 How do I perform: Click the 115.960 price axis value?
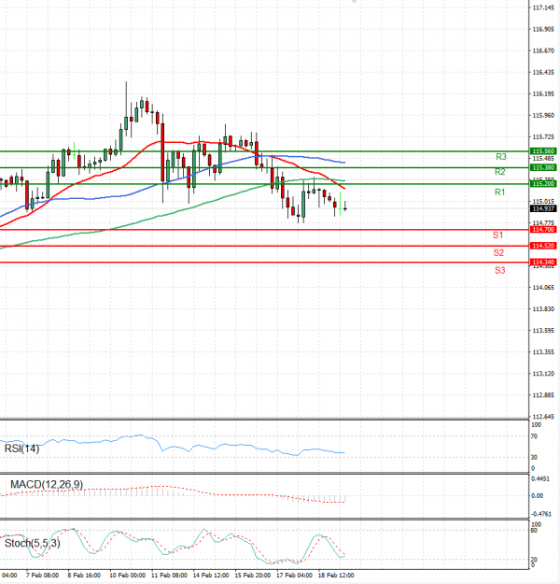pyautogui.click(x=543, y=116)
